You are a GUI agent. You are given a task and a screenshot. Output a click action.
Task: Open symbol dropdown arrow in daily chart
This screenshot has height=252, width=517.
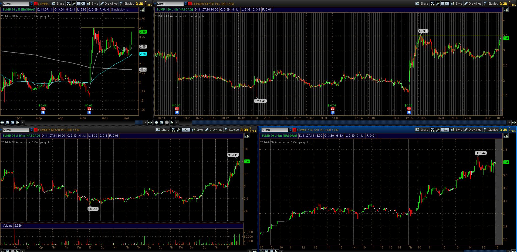32,4
